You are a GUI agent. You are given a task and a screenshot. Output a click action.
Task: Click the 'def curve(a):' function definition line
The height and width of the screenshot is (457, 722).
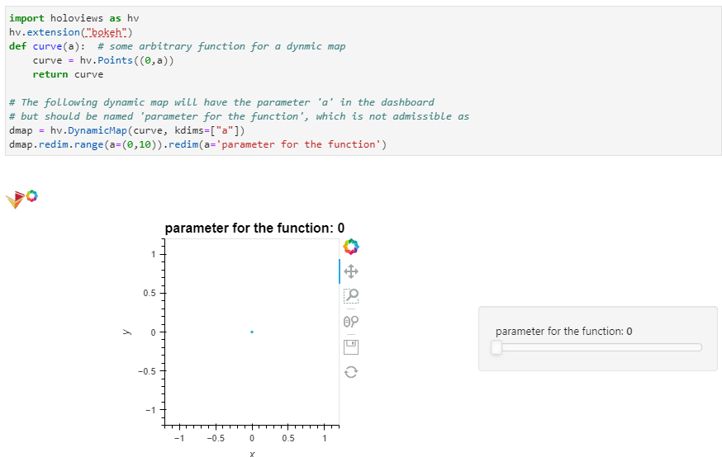pos(47,46)
